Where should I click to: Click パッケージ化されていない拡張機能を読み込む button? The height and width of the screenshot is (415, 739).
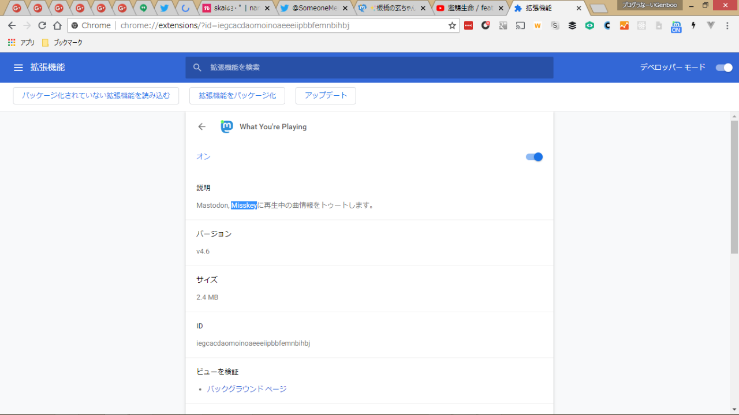coord(96,96)
